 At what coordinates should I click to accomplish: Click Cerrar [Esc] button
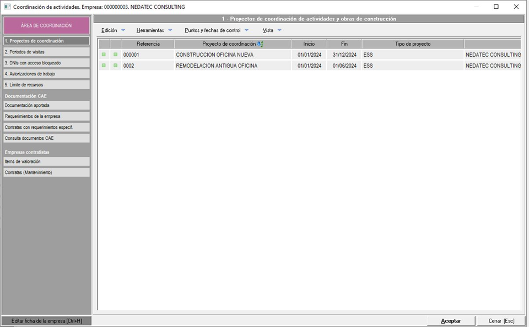pyautogui.click(x=501, y=320)
